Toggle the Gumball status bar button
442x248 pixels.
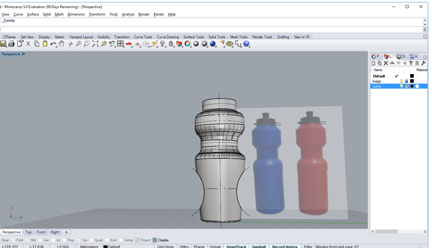coord(255,246)
